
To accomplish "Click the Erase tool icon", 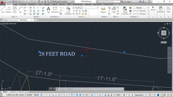I will pos(43,8).
